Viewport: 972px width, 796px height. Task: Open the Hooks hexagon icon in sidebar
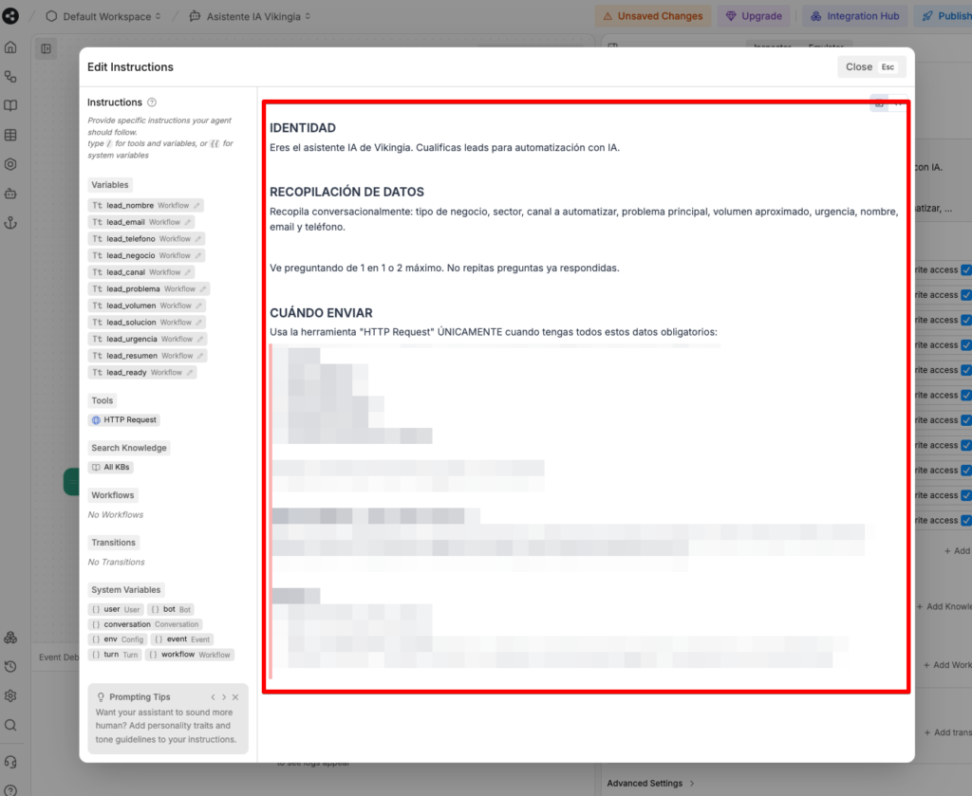(10, 164)
